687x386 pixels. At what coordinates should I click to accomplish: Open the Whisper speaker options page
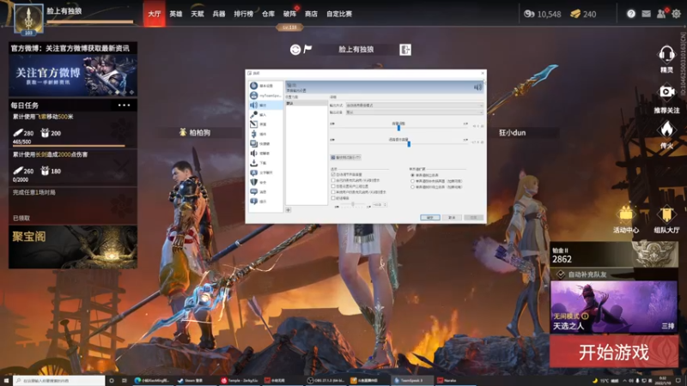tap(264, 154)
